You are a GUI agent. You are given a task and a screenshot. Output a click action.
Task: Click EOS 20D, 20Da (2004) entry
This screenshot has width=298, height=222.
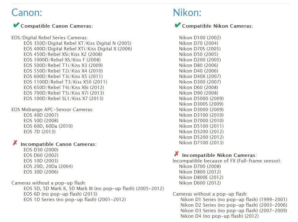coord(48,166)
